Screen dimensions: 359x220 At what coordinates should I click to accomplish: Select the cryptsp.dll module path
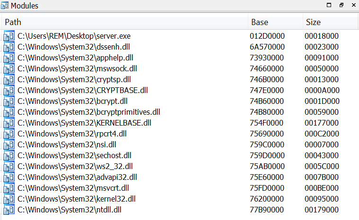74,79
